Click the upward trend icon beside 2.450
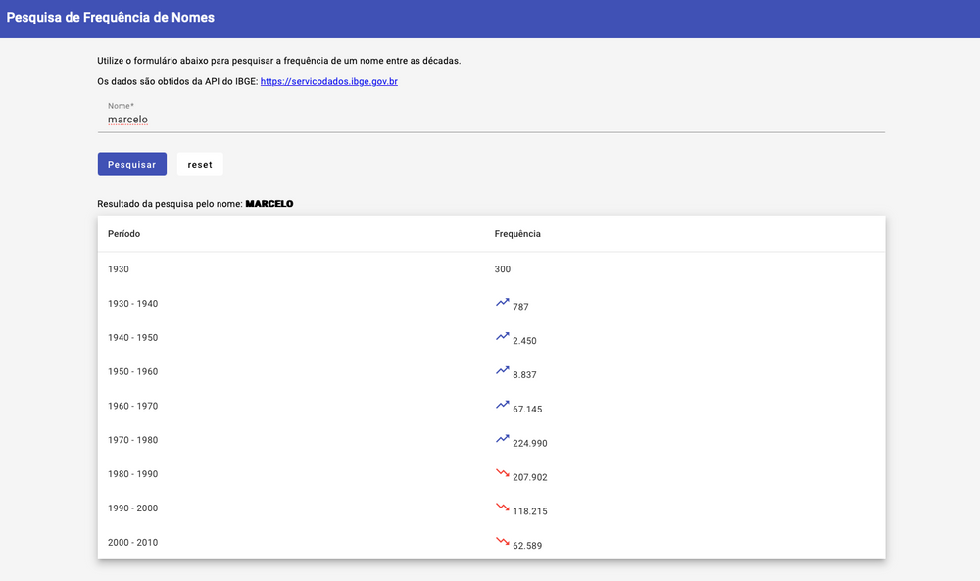Viewport: 980px width, 581px height. (503, 337)
